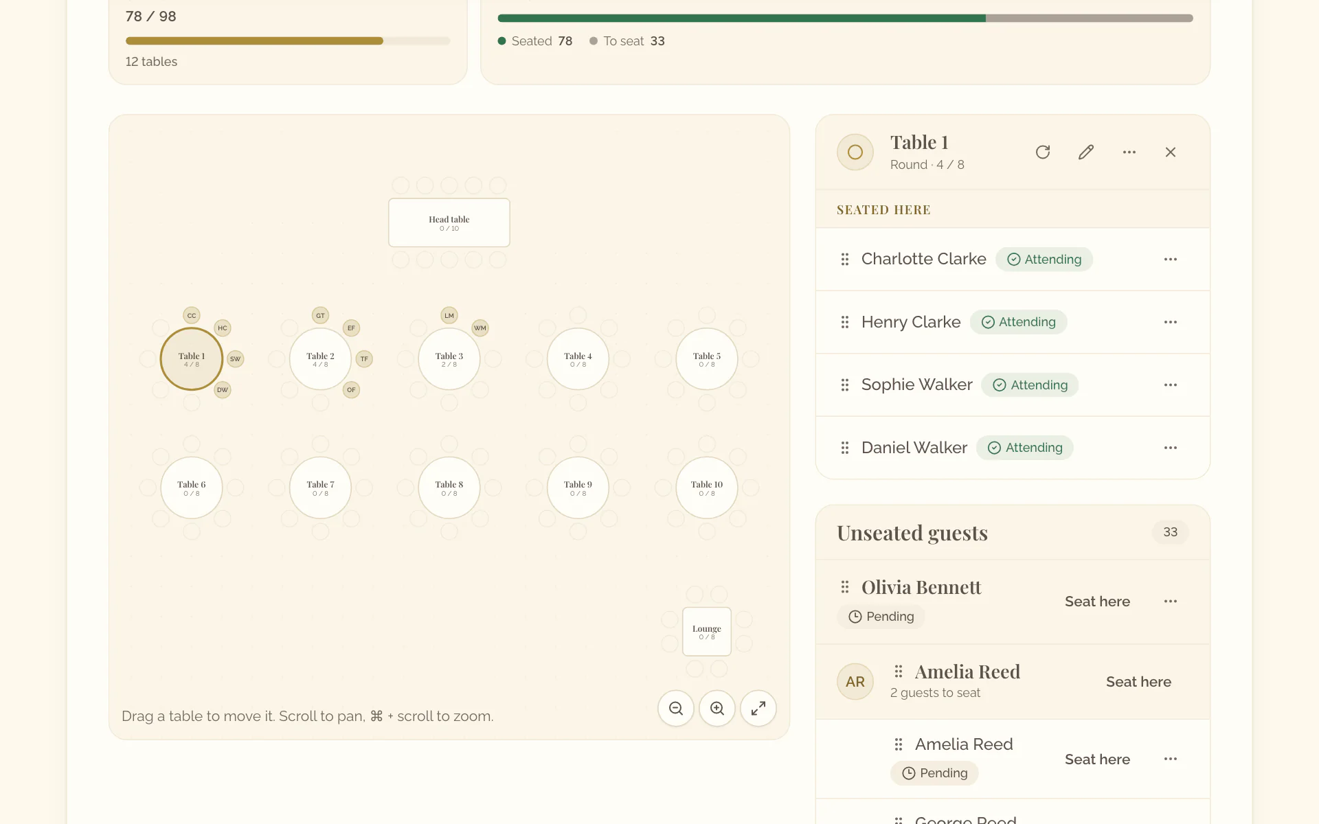Select Table 5 on the floor plan

tap(707, 359)
